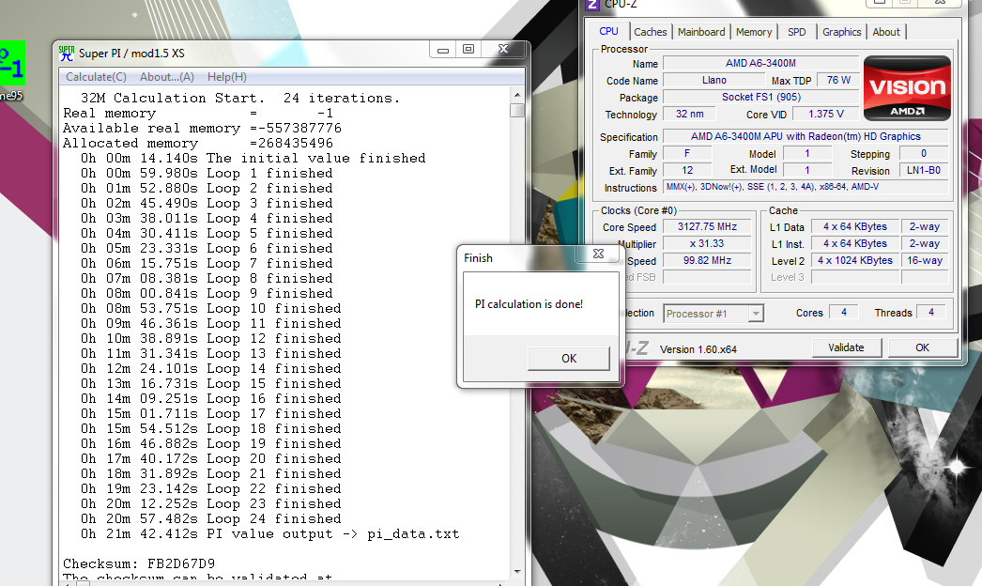Click the 'LN1-B0' Revision value
This screenshot has height=586, width=982.
[924, 171]
